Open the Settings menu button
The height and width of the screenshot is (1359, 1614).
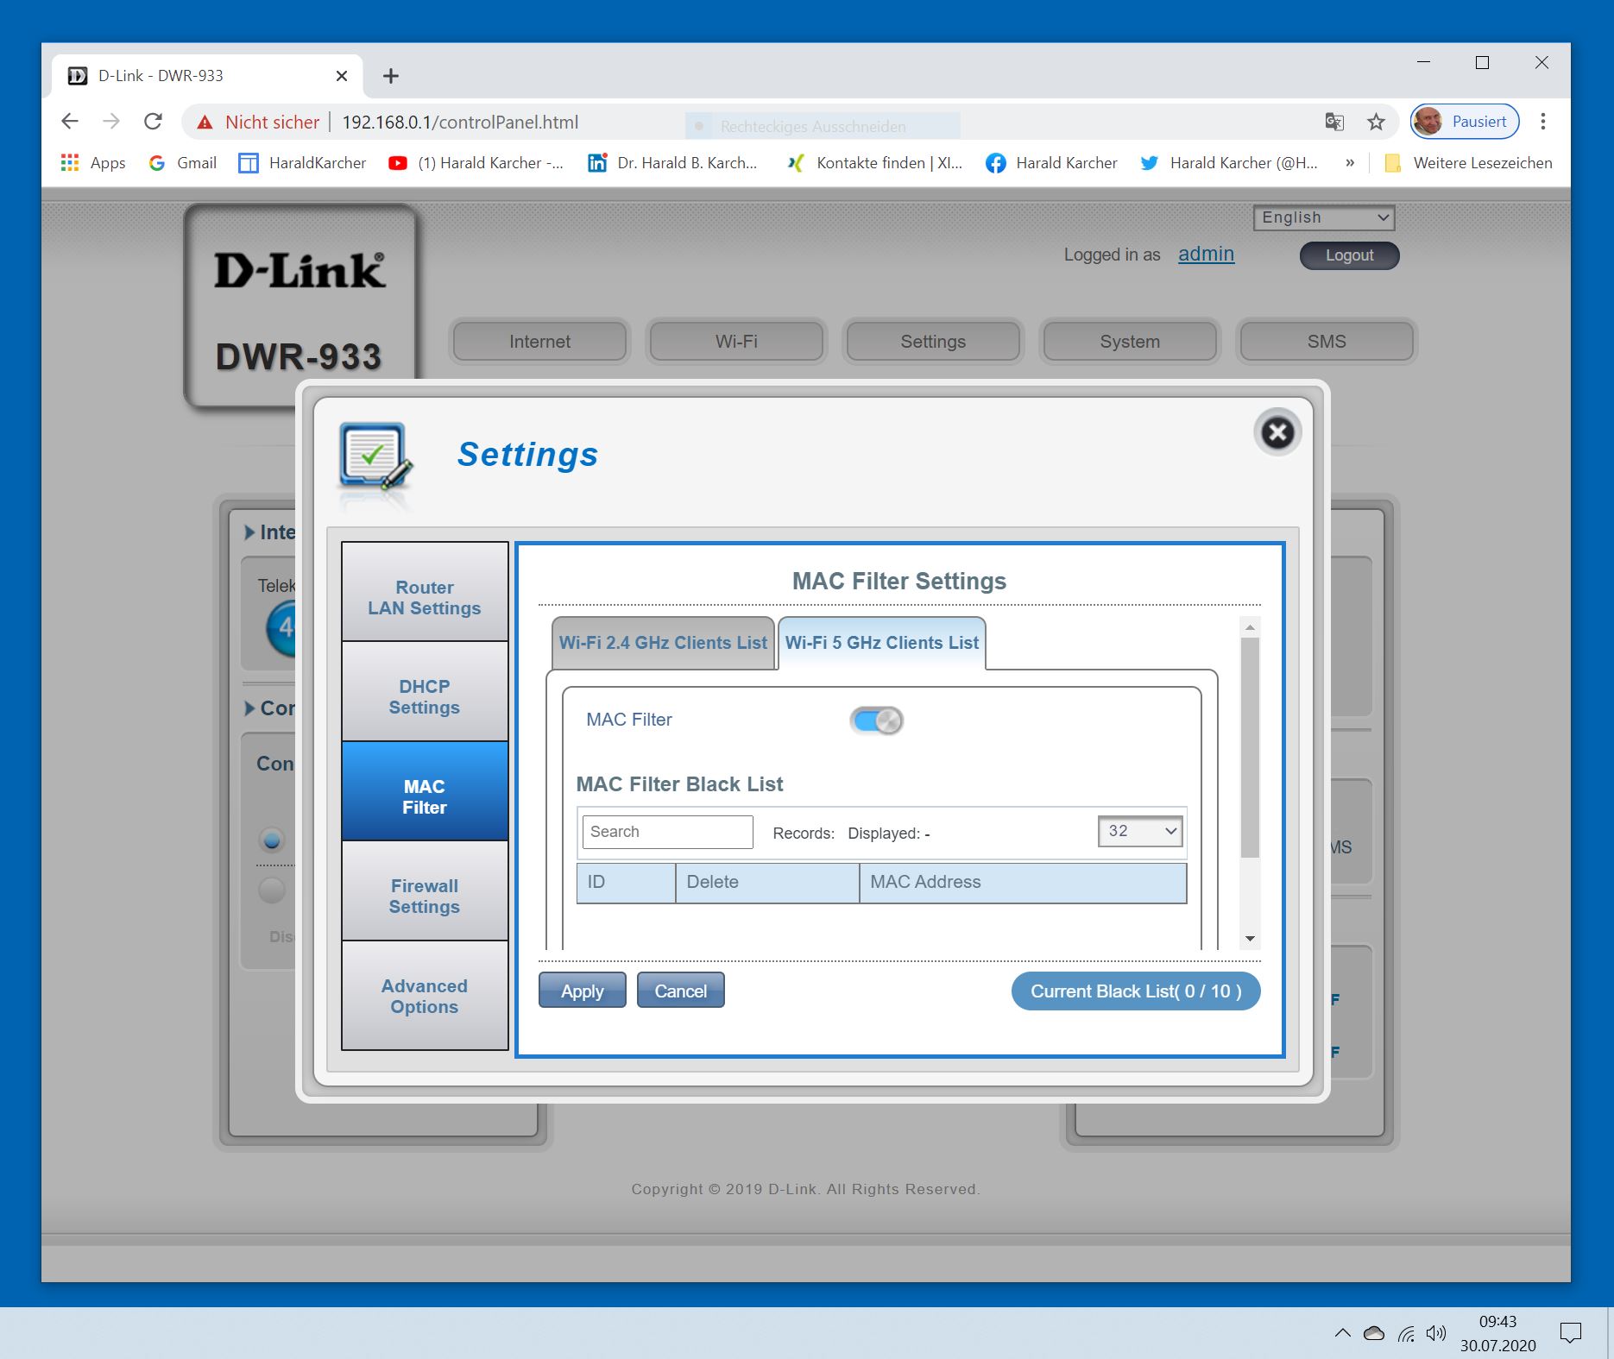point(933,342)
